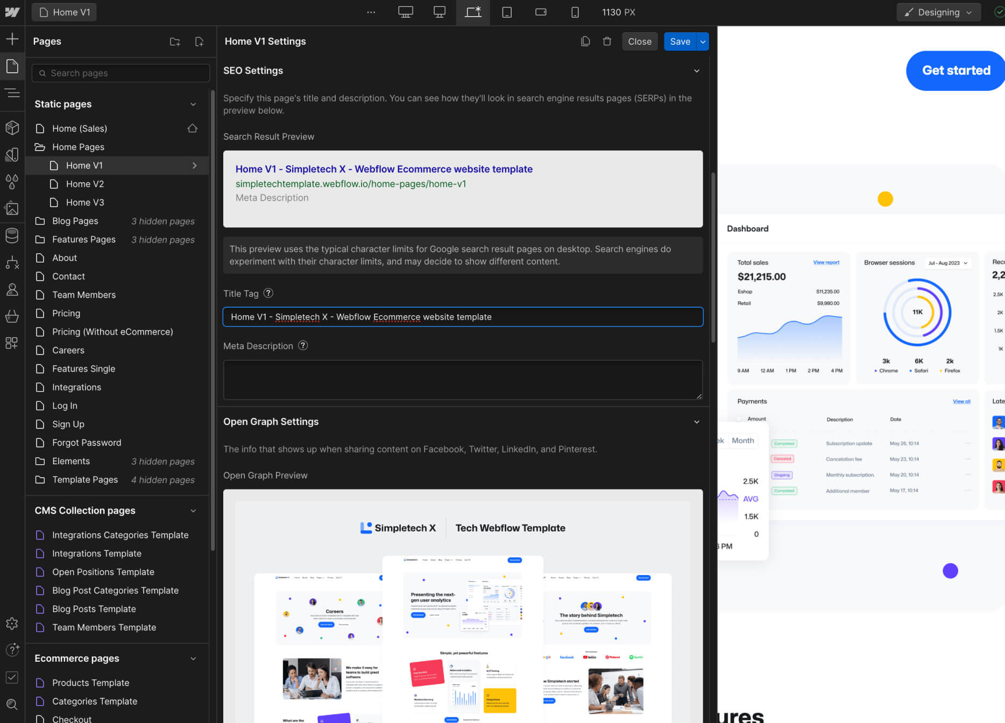Open the Navigator panel

[x=12, y=93]
